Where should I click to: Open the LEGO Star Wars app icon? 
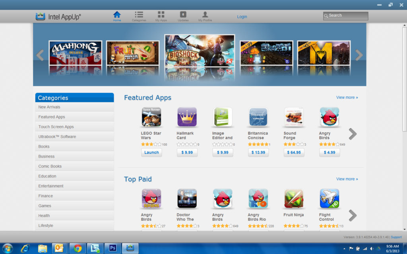[x=151, y=117]
